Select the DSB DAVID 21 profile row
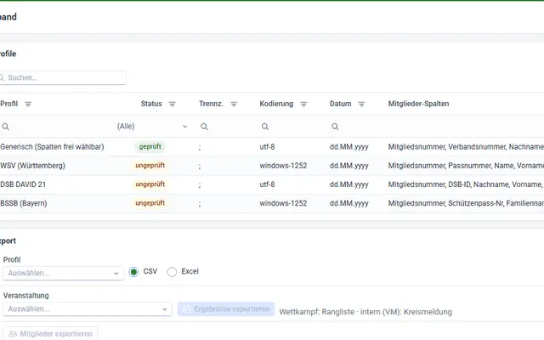This screenshot has width=544, height=340. tap(272, 184)
